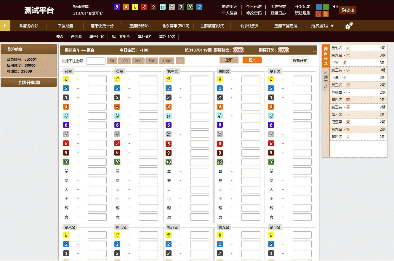
Task: Open the 玩法规则 rules link
Action: (x=302, y=13)
